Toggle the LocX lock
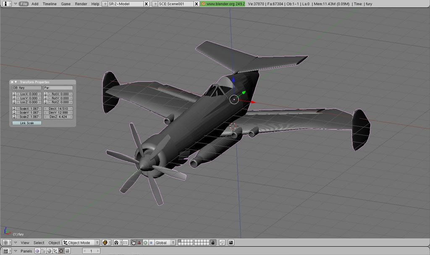Viewport: 430px width, 255px height. (x=14, y=94)
